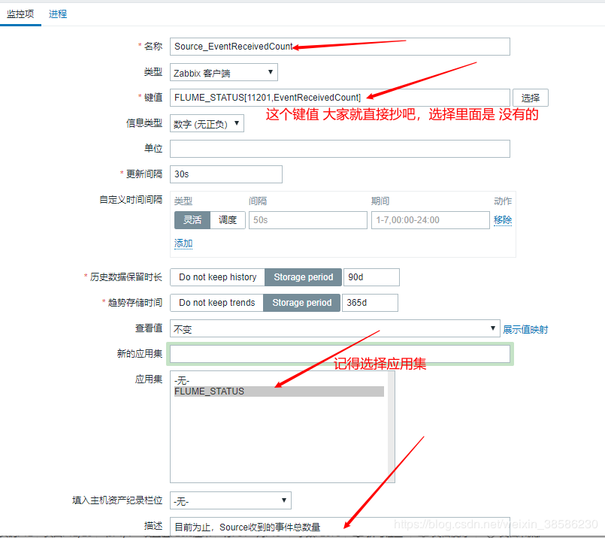The height and width of the screenshot is (538, 605).
Task: Expand the 信息类型 dropdown 数字 (无正负)
Action: (x=207, y=123)
